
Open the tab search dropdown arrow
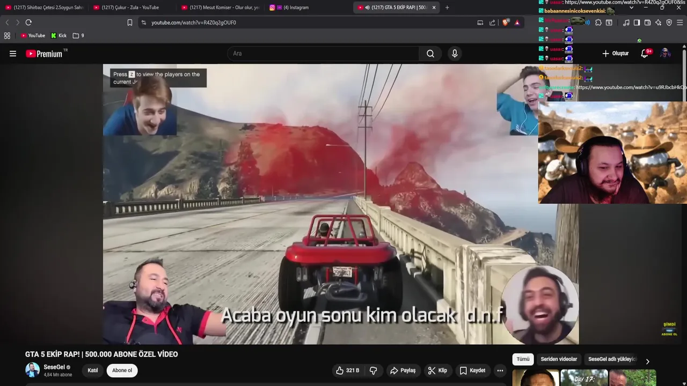tap(631, 8)
